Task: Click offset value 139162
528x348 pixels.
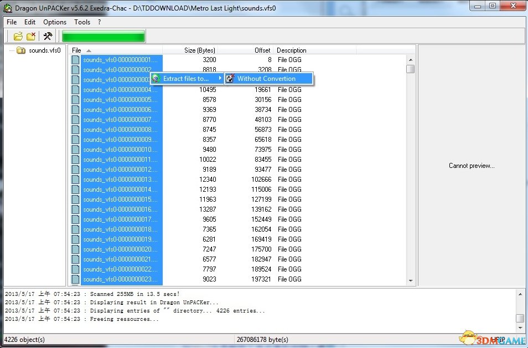Action: tap(261, 209)
